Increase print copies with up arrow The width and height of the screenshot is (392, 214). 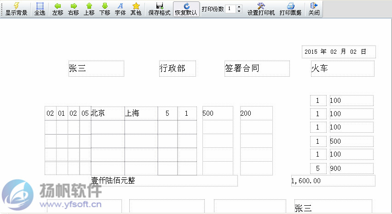tap(239, 6)
